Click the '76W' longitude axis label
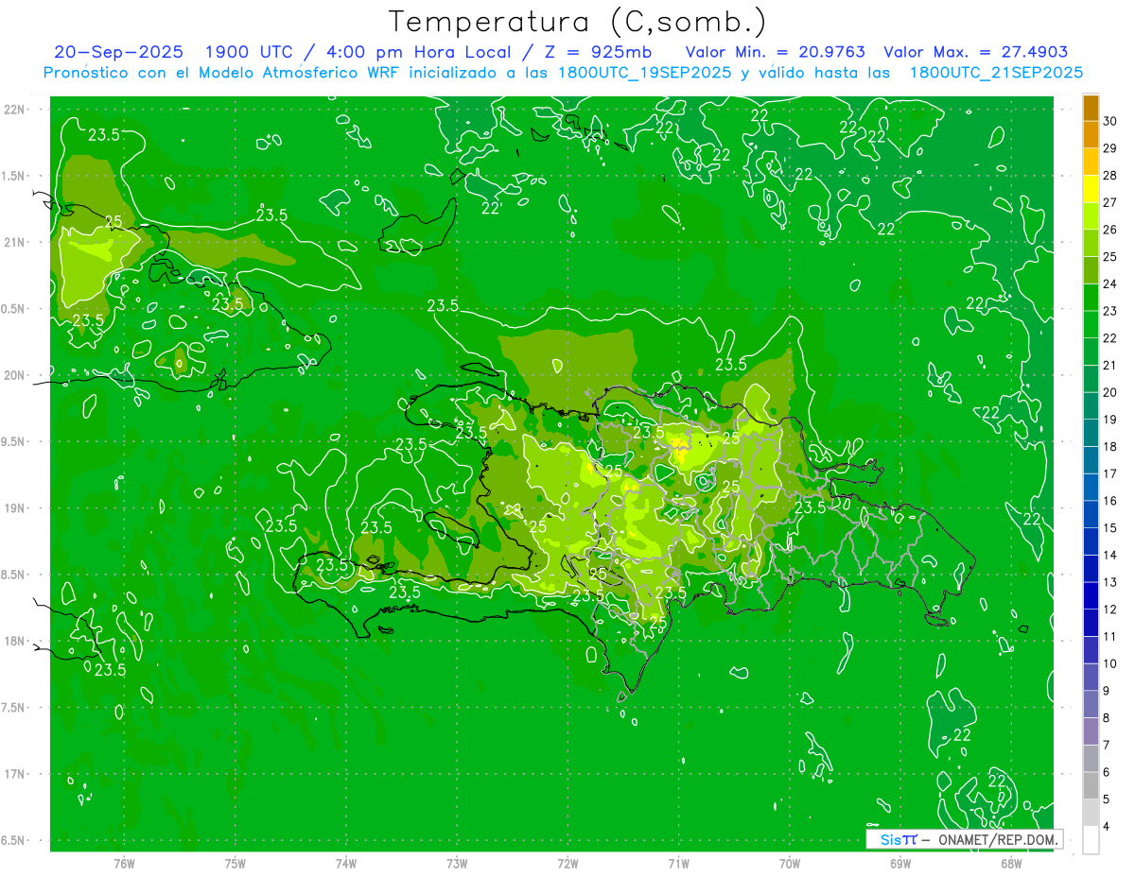 [x=124, y=864]
